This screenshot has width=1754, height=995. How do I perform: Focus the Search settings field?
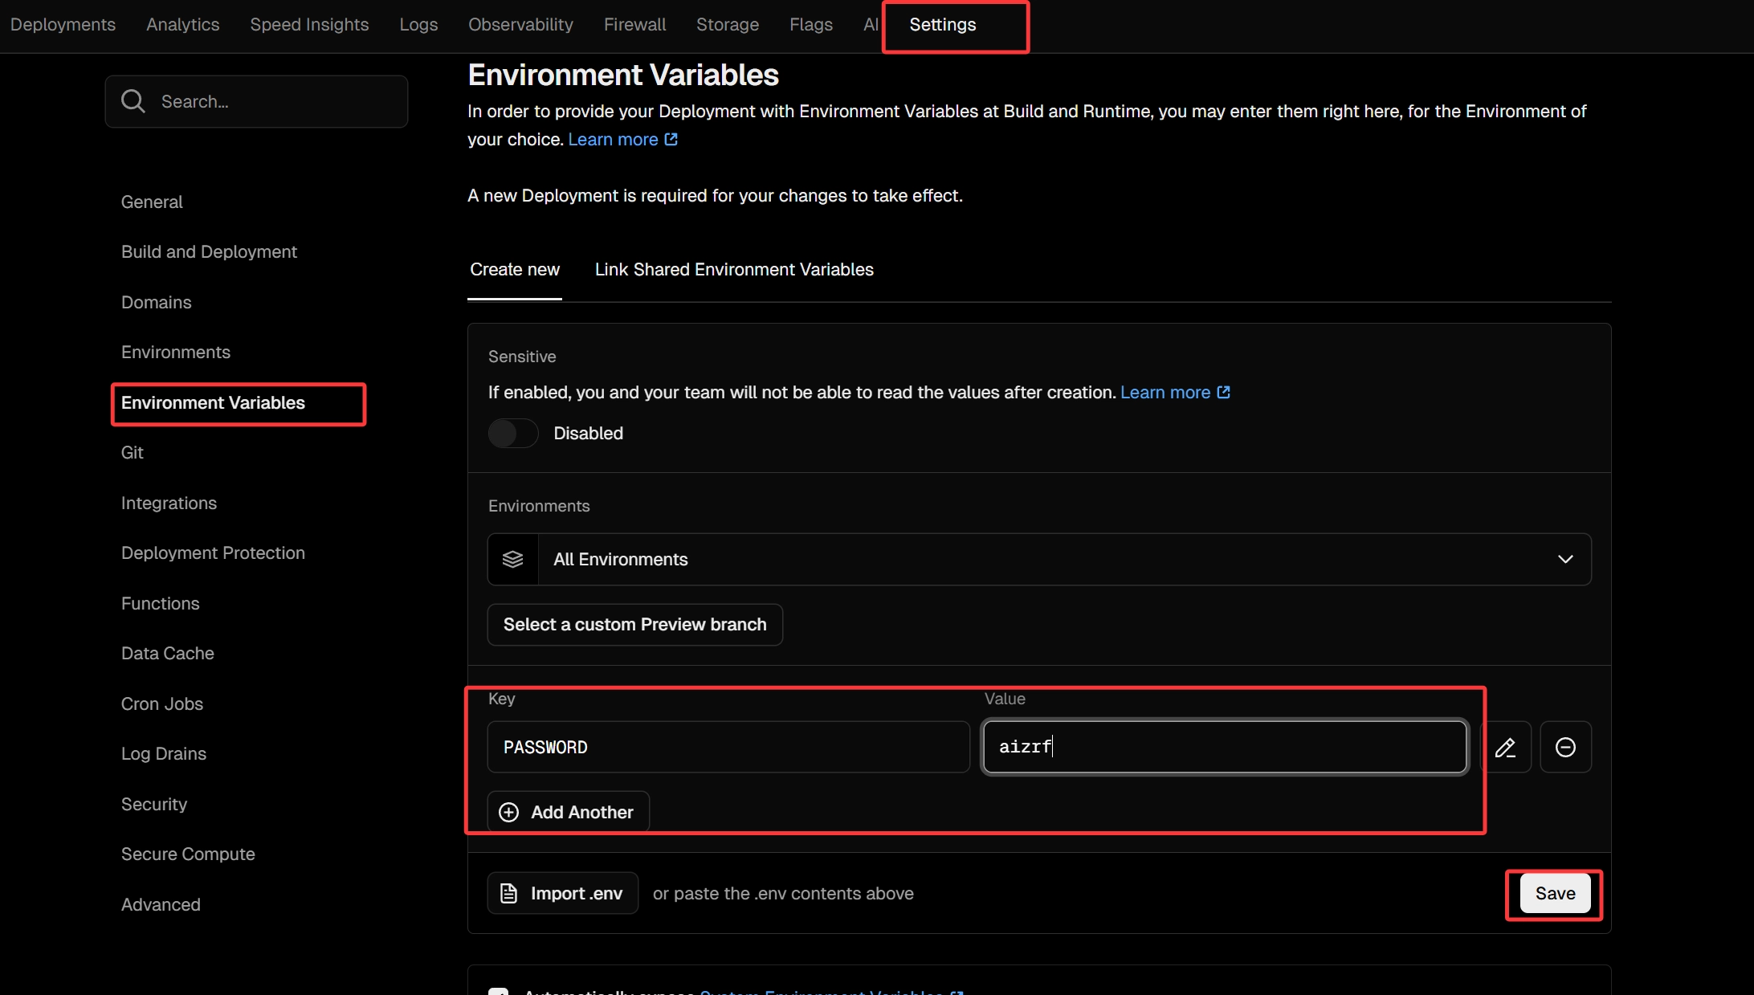point(256,101)
